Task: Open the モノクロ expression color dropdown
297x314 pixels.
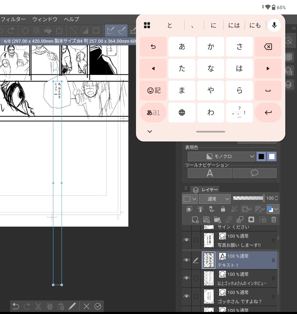Action: pyautogui.click(x=222, y=157)
